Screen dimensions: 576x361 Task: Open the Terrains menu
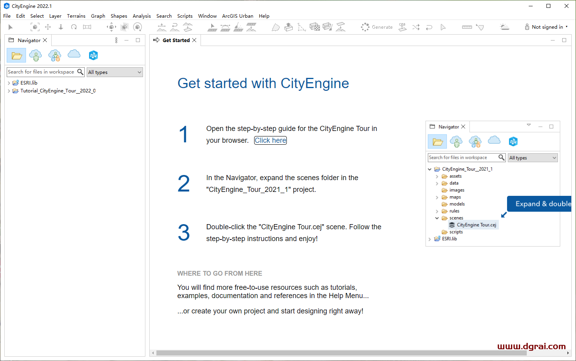76,16
